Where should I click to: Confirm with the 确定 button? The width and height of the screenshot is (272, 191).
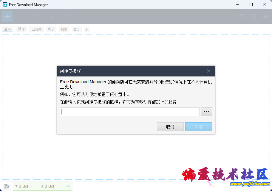[x=198, y=127]
